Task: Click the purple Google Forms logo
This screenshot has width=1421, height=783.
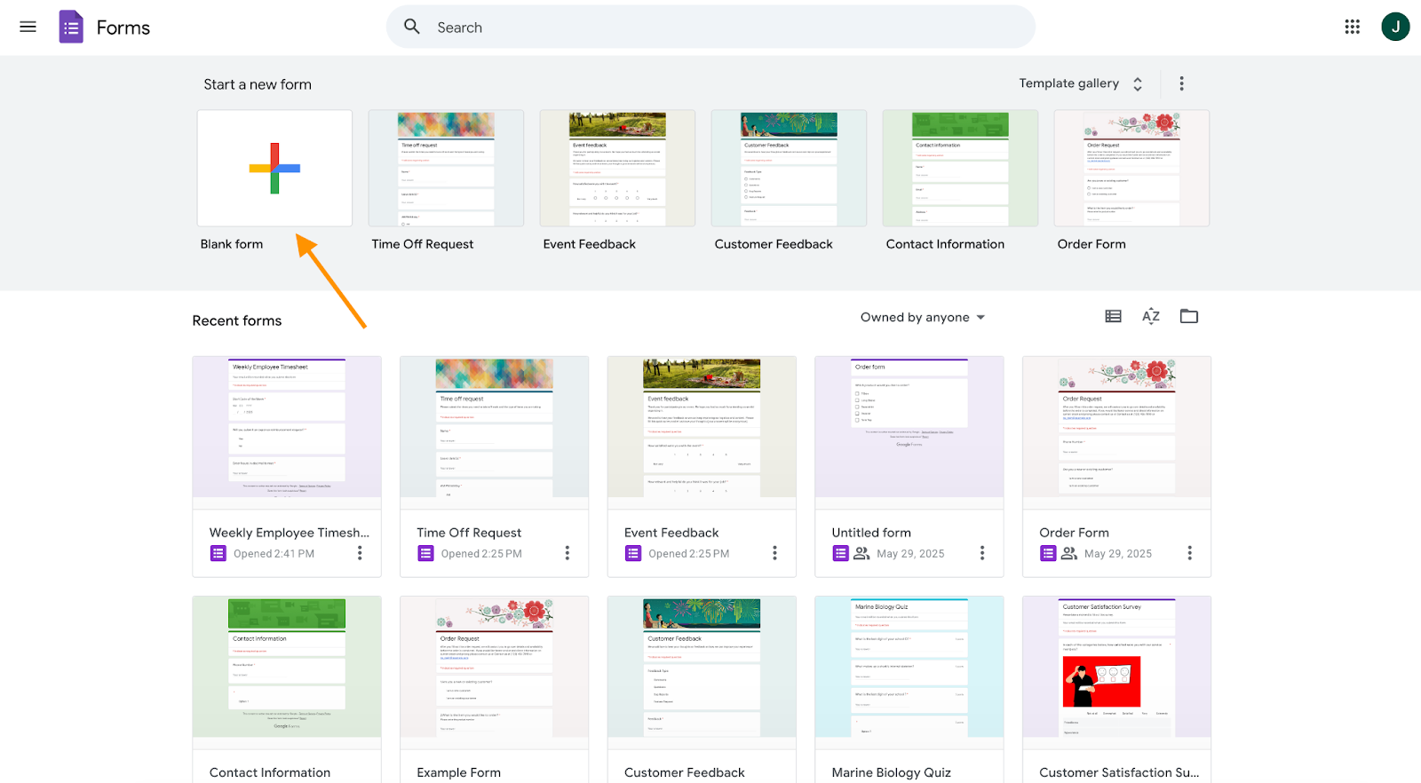Action: [71, 27]
